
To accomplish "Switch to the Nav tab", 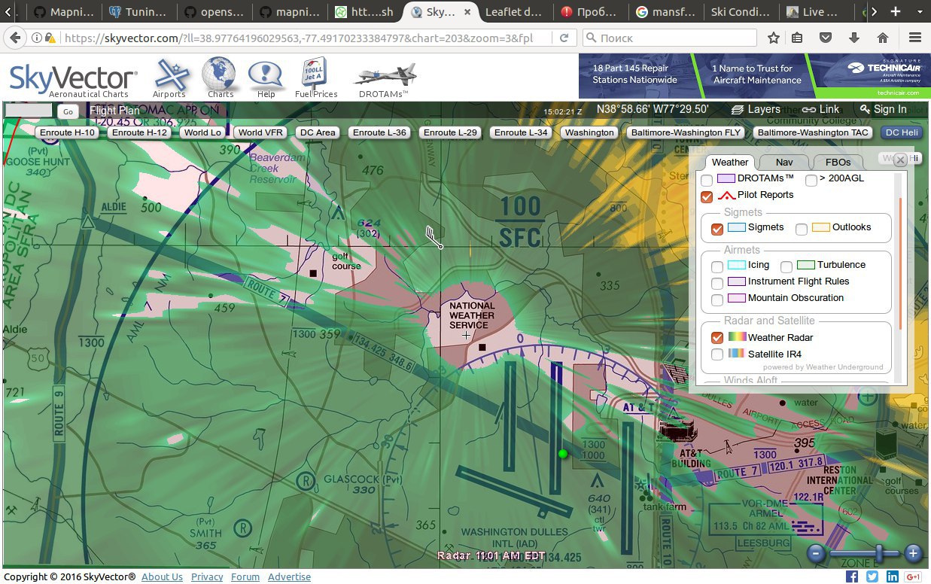I will 784,162.
